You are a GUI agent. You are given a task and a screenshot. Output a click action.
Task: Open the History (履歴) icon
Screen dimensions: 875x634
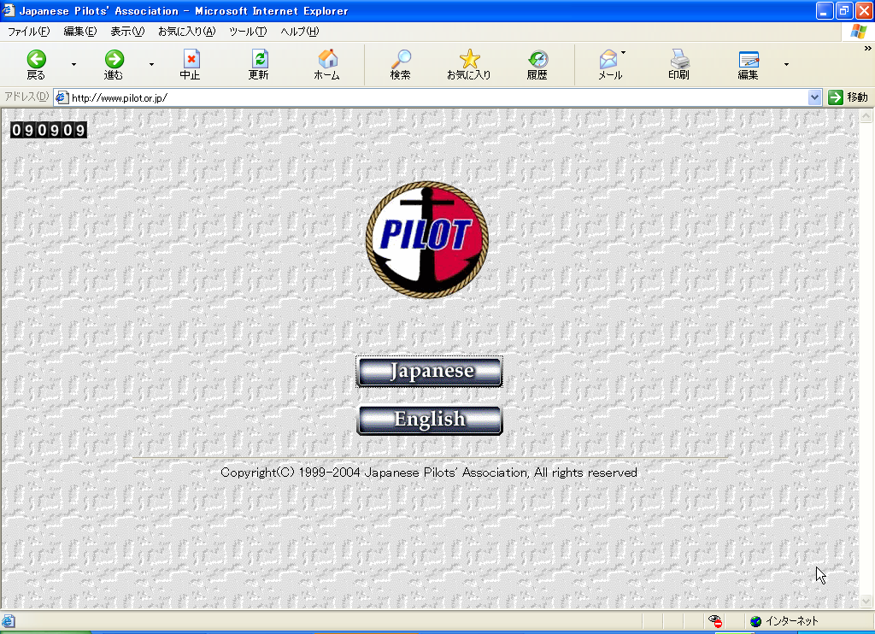(537, 60)
